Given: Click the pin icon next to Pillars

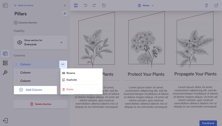Looking at the screenshot, I should point(65,13).
